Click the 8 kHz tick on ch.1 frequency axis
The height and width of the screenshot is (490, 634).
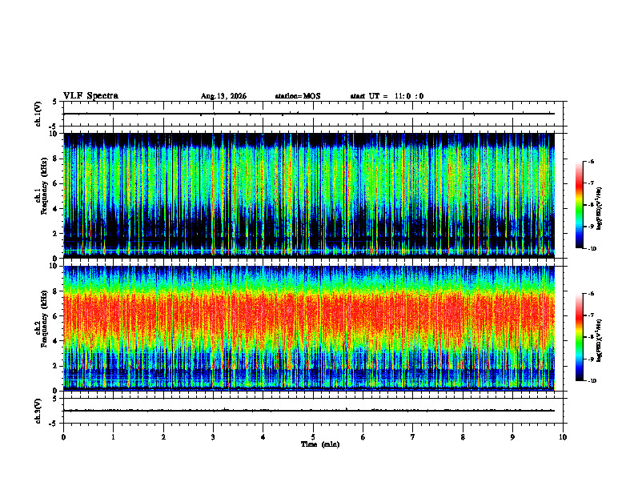click(x=56, y=159)
